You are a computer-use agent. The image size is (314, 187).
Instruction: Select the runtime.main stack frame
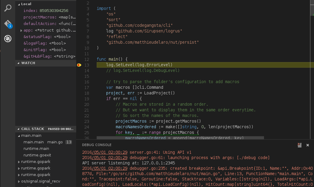point(46,149)
